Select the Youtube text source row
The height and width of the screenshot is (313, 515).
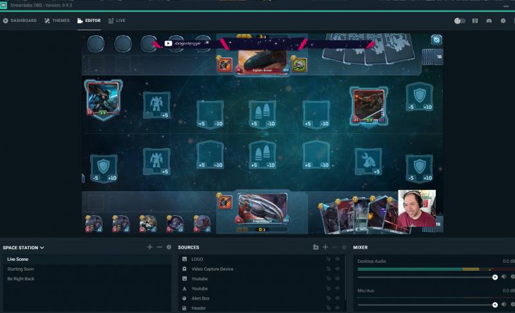point(261,289)
